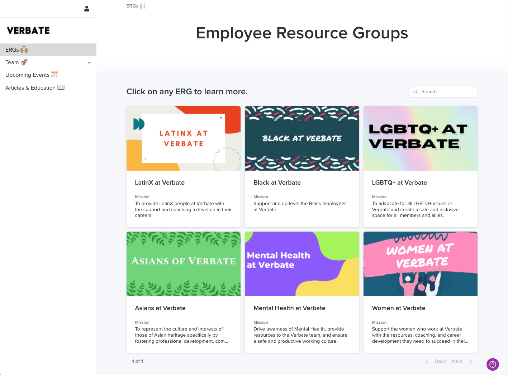View the Mental Health at Verbate group

pos(302,292)
